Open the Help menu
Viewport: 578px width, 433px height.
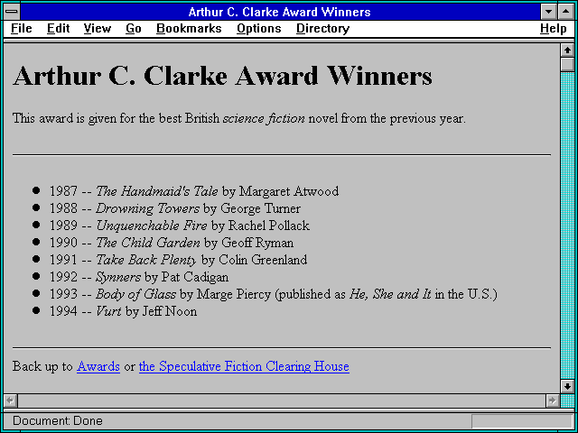[x=554, y=29]
